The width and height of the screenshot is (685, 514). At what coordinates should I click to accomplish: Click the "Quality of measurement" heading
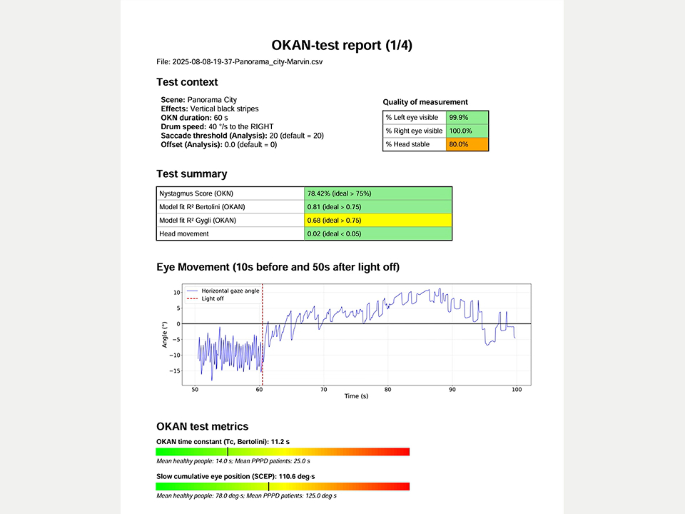click(425, 102)
